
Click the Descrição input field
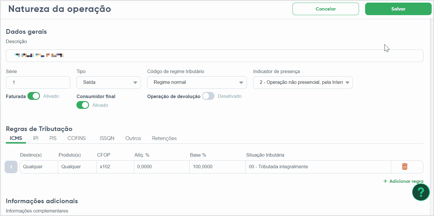[x=215, y=56]
